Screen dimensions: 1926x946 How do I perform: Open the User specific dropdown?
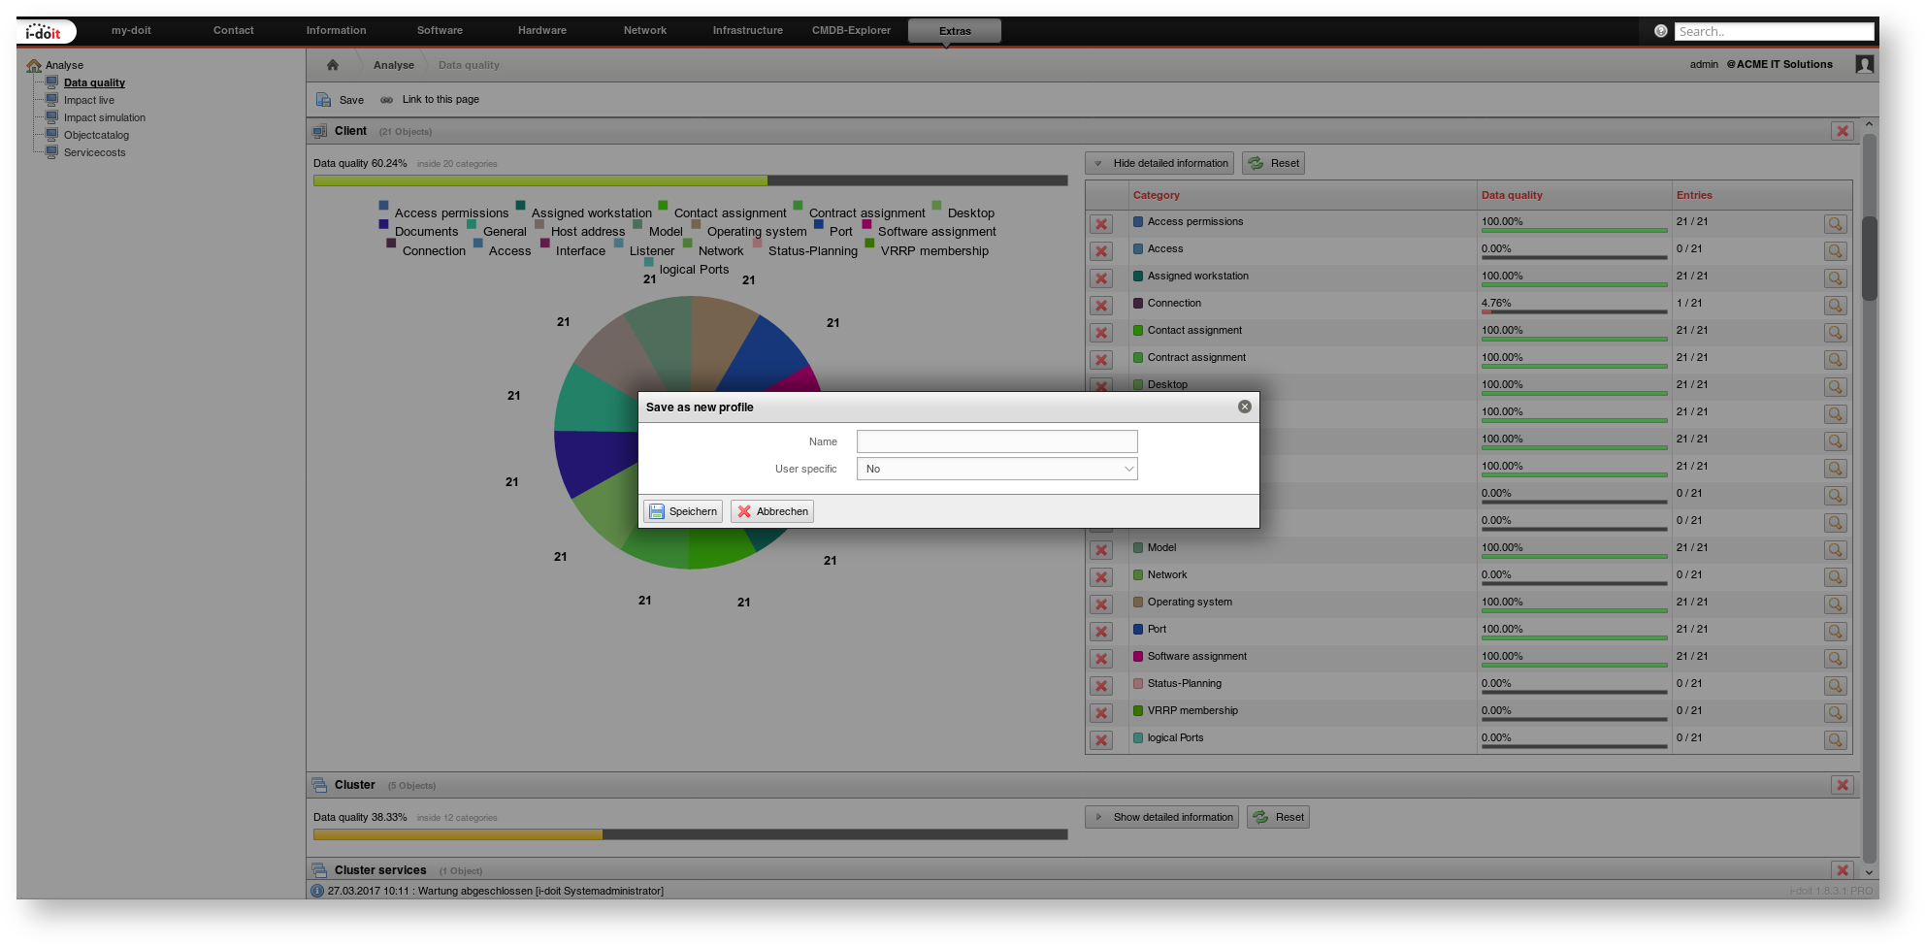point(996,469)
